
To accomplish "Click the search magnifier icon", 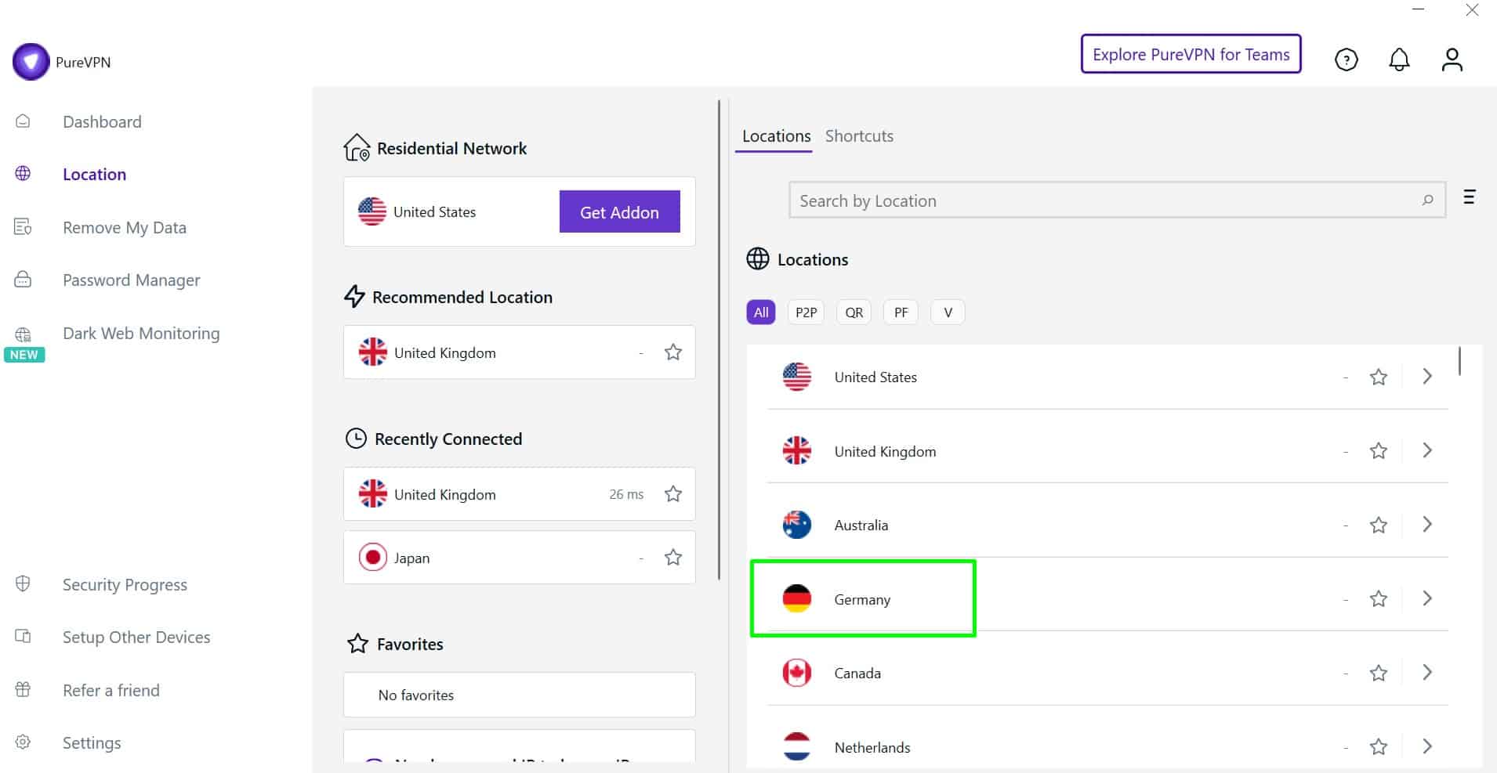I will [x=1427, y=200].
